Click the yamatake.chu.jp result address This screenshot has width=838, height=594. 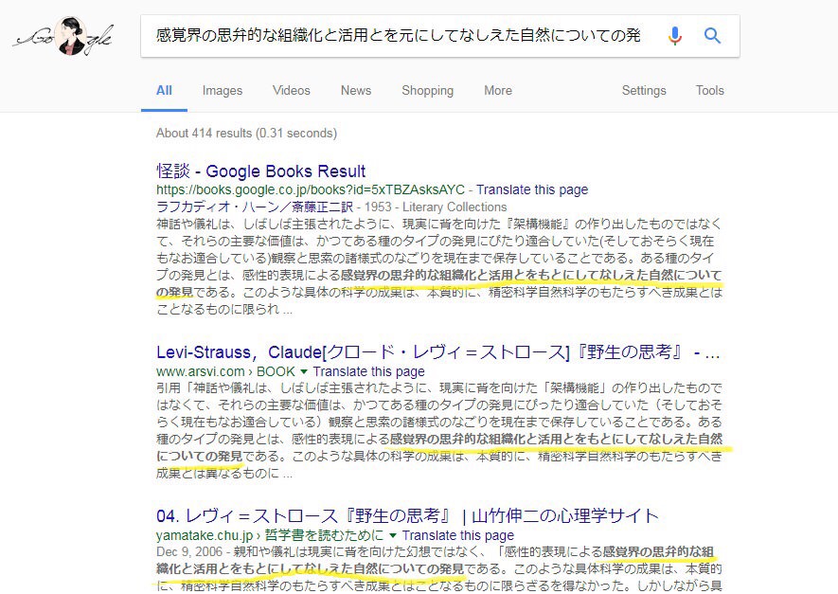pyautogui.click(x=270, y=535)
